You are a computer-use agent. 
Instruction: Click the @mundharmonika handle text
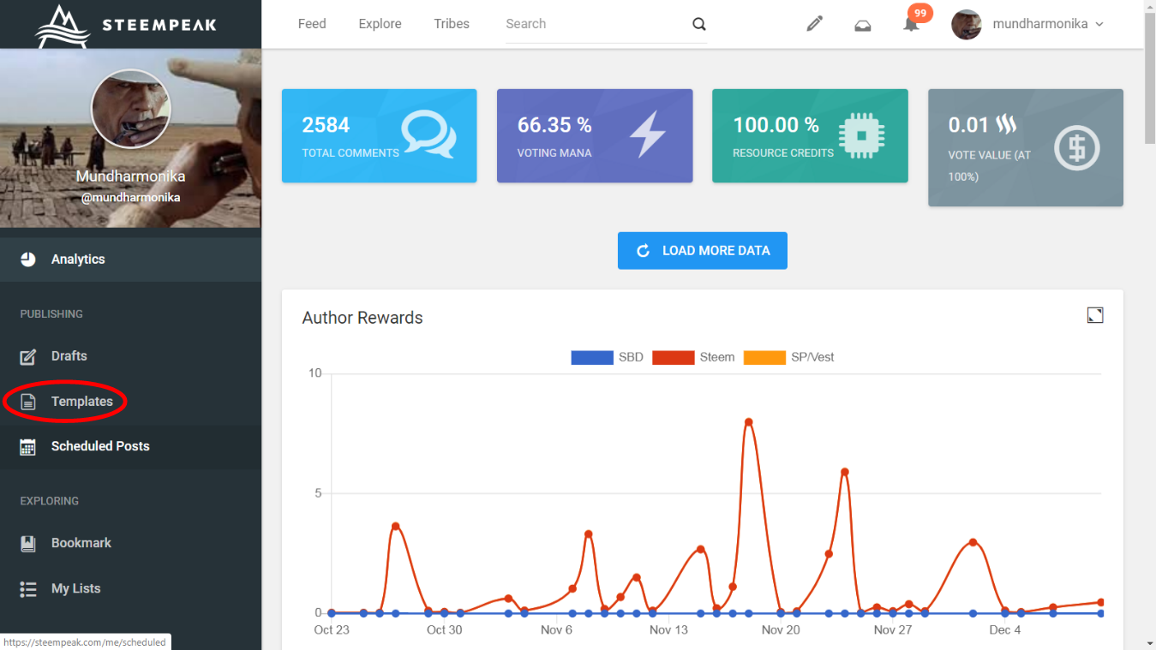click(130, 197)
